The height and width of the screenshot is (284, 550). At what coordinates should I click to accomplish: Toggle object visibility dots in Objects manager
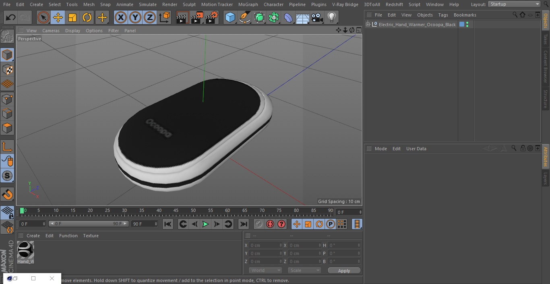467,25
